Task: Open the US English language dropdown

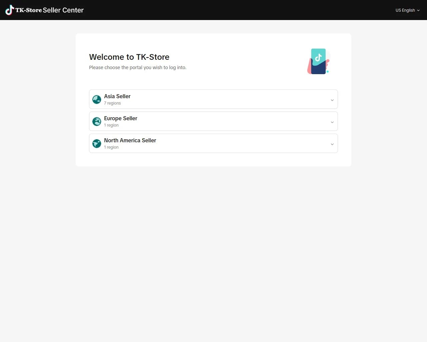Action: (x=405, y=10)
